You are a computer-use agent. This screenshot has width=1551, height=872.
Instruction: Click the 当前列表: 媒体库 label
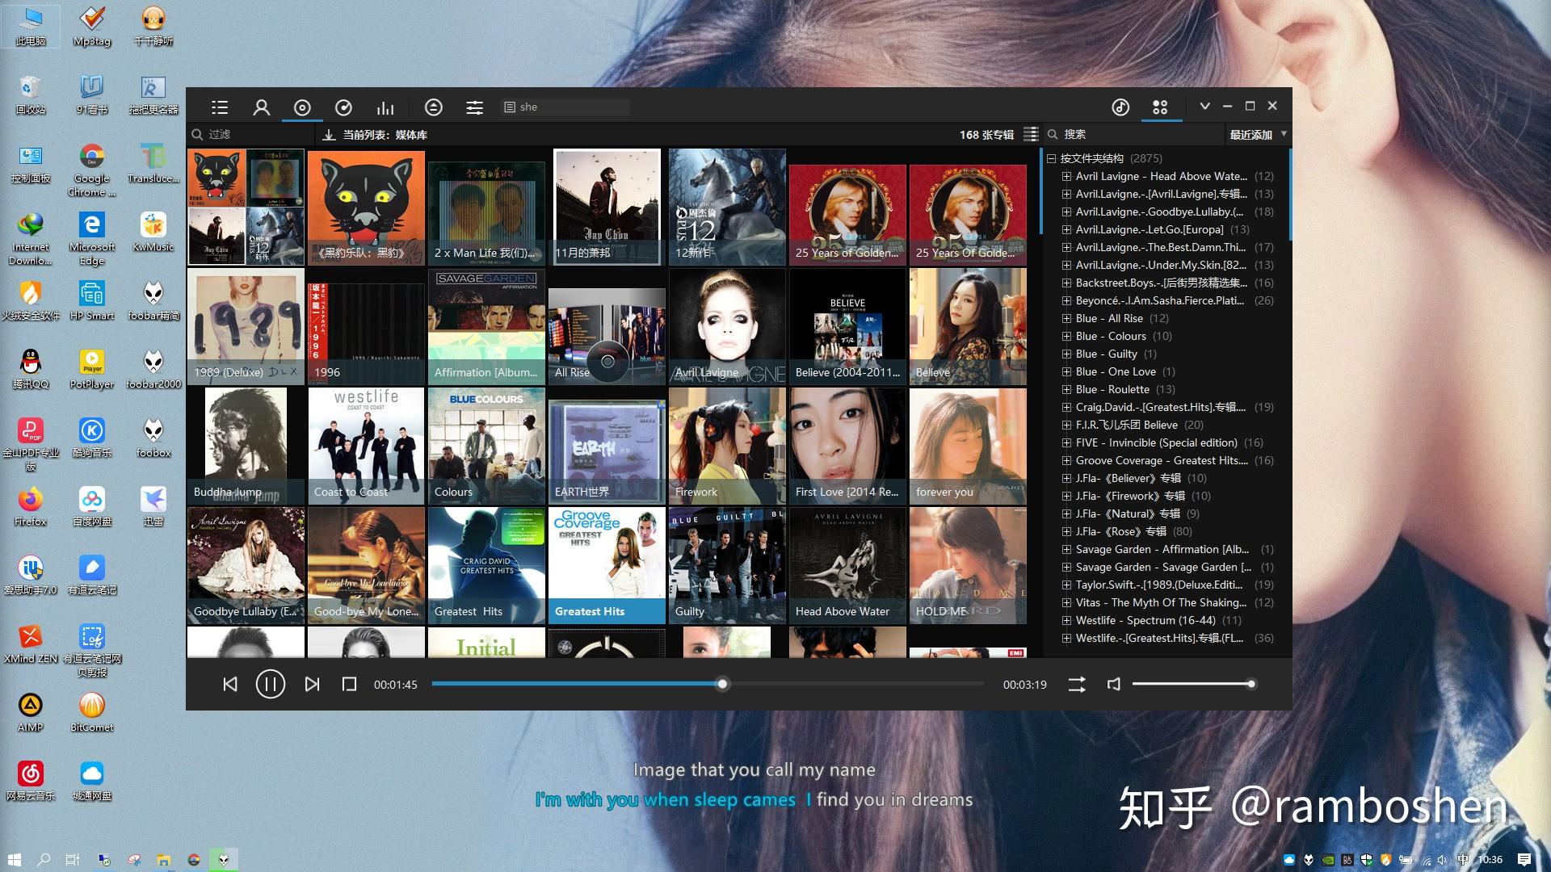tap(385, 135)
